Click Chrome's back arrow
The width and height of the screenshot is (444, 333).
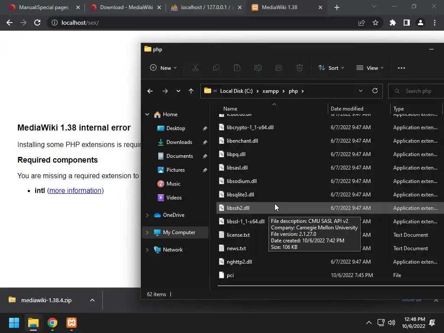pos(10,23)
